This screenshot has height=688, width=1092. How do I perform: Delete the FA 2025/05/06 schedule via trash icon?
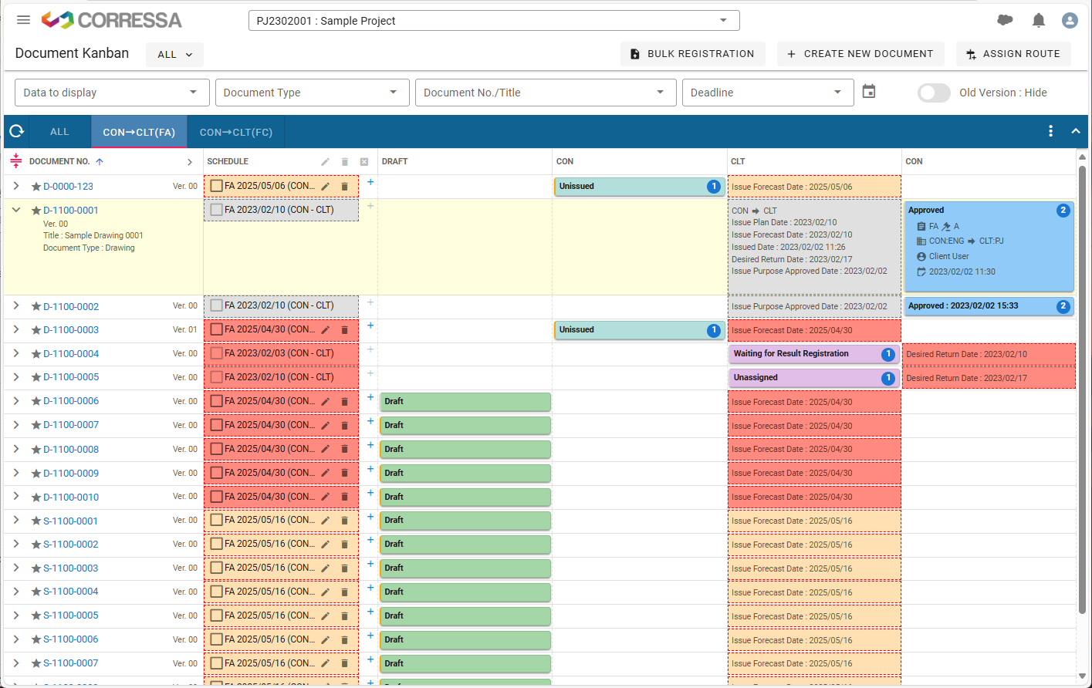click(344, 186)
